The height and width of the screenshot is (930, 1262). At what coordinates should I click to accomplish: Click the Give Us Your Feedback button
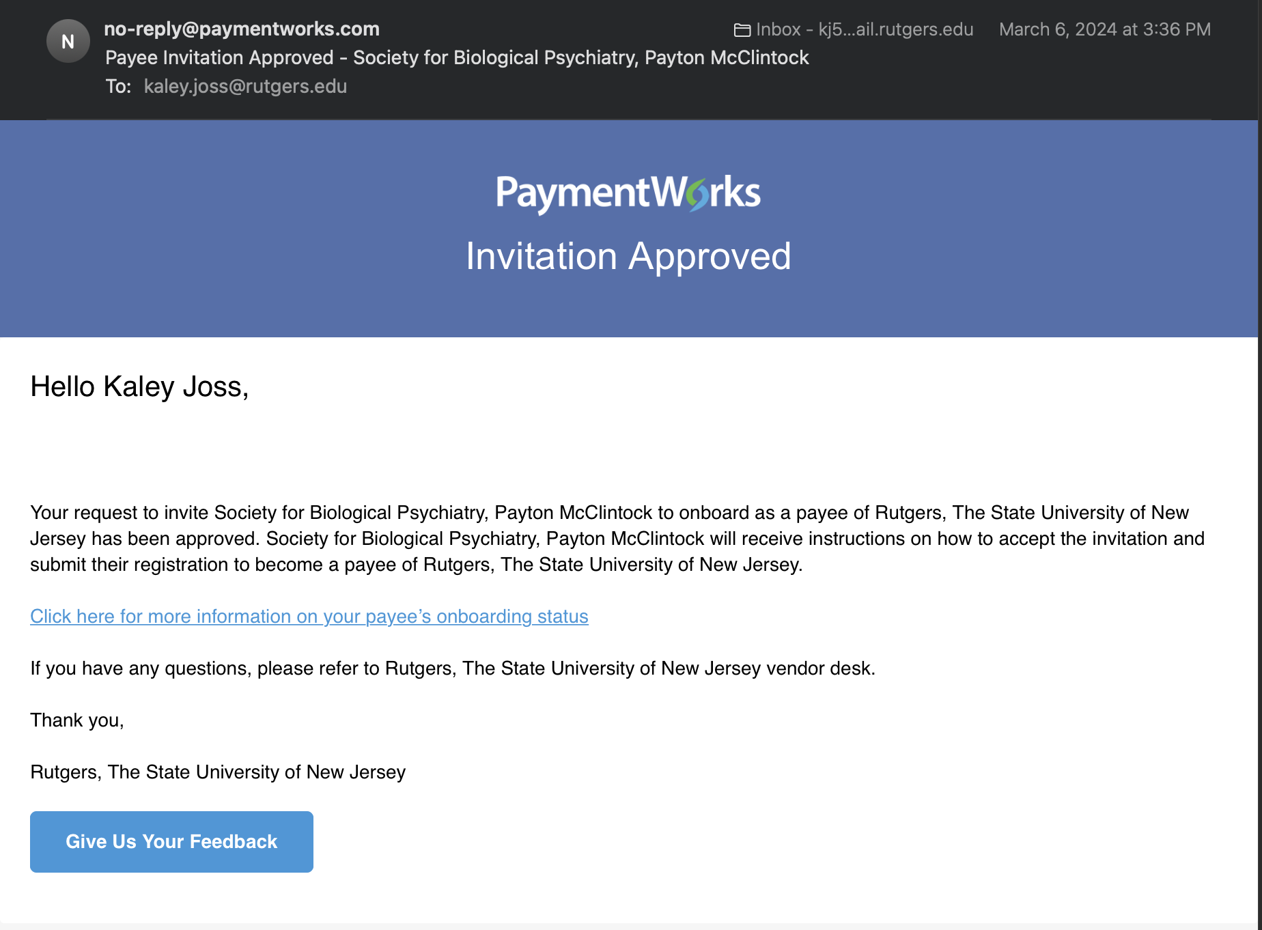click(x=171, y=842)
